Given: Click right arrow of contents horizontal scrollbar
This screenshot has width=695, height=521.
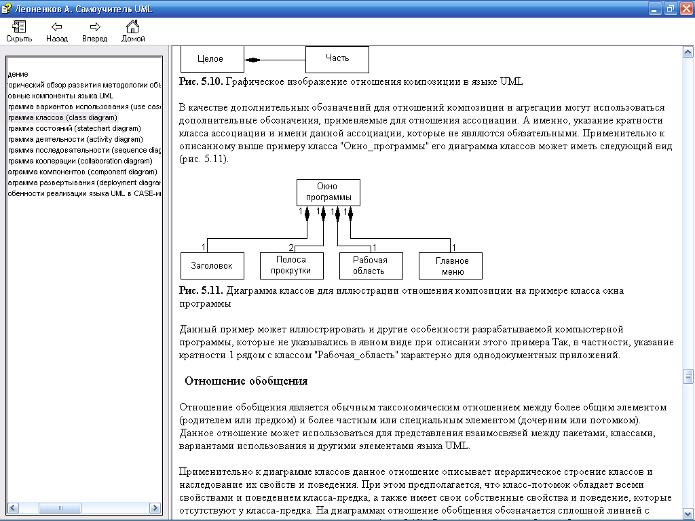Looking at the screenshot, I should click(155, 507).
